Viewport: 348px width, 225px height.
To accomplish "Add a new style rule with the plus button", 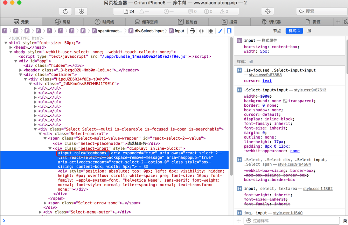I will [x=239, y=221].
